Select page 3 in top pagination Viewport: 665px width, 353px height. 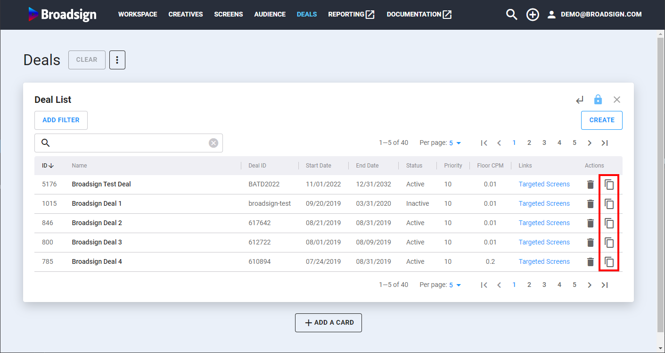(x=544, y=143)
